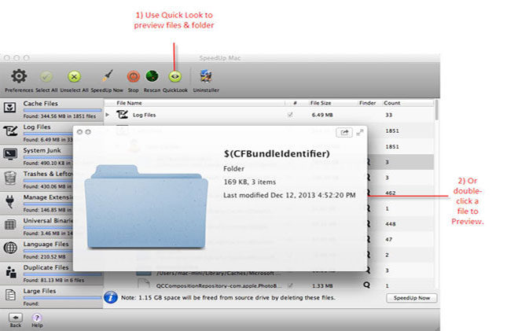Open Help question mark button

37,318
